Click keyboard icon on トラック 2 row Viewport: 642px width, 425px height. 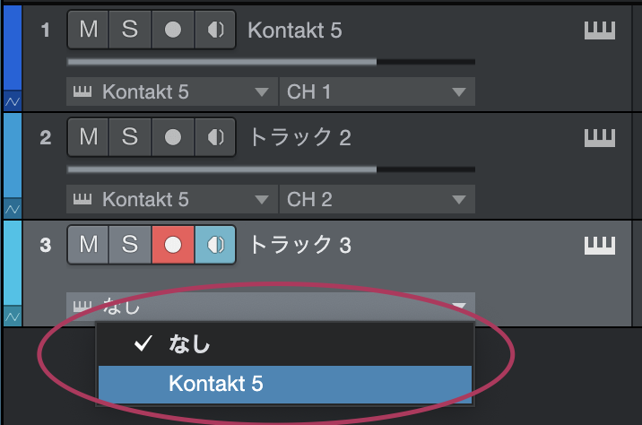600,138
